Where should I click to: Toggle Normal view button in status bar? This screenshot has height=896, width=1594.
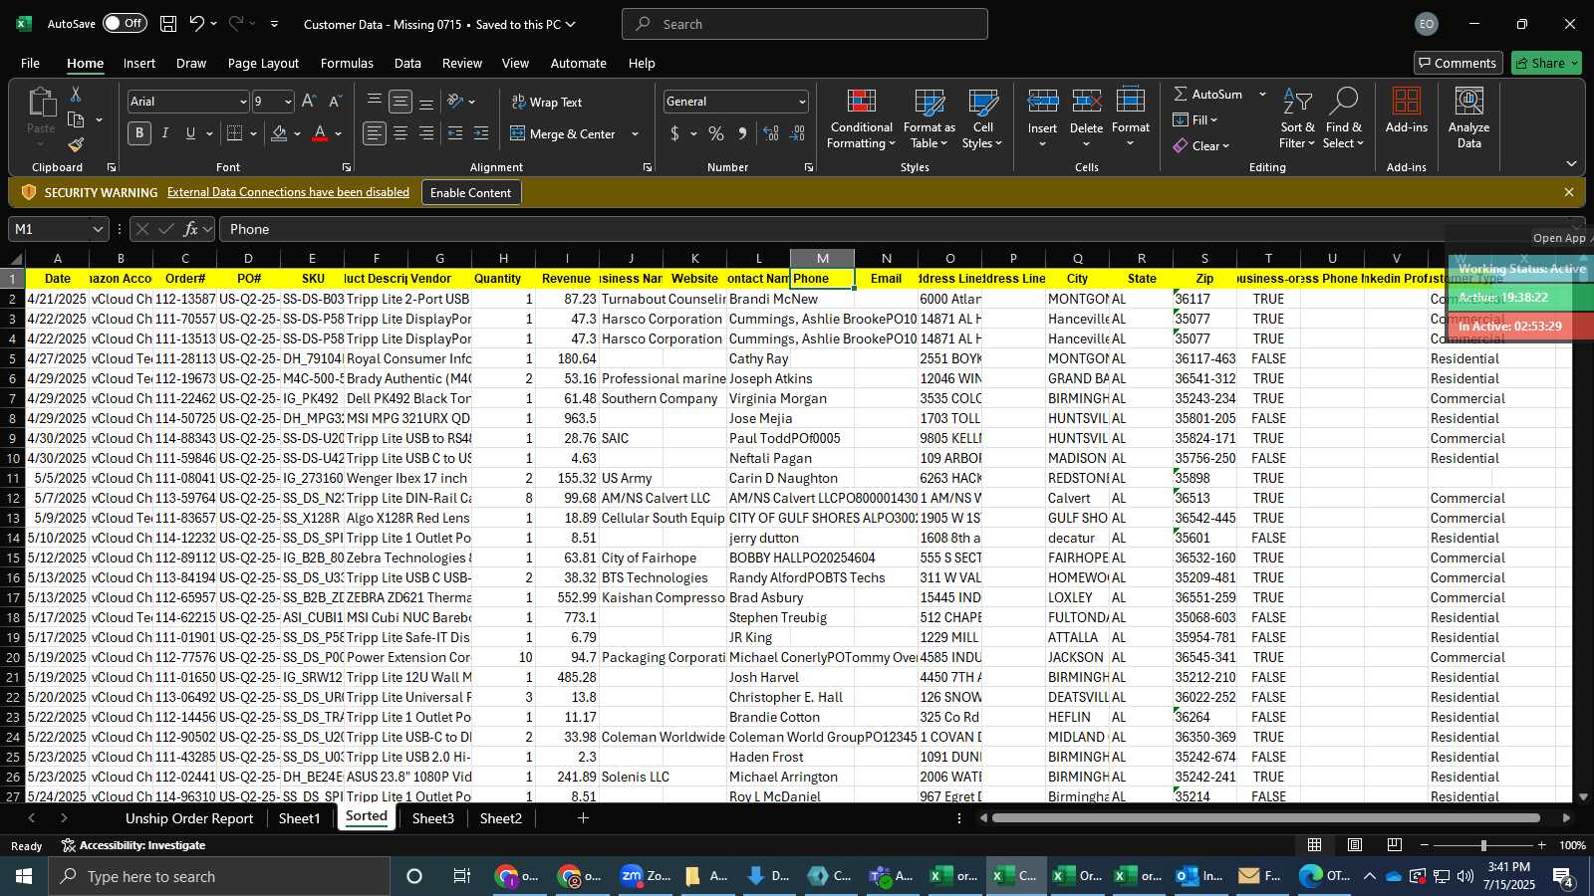coord(1315,845)
